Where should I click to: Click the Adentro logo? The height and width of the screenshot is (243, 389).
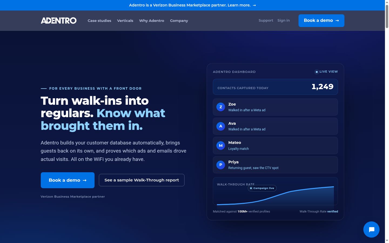pyautogui.click(x=59, y=21)
